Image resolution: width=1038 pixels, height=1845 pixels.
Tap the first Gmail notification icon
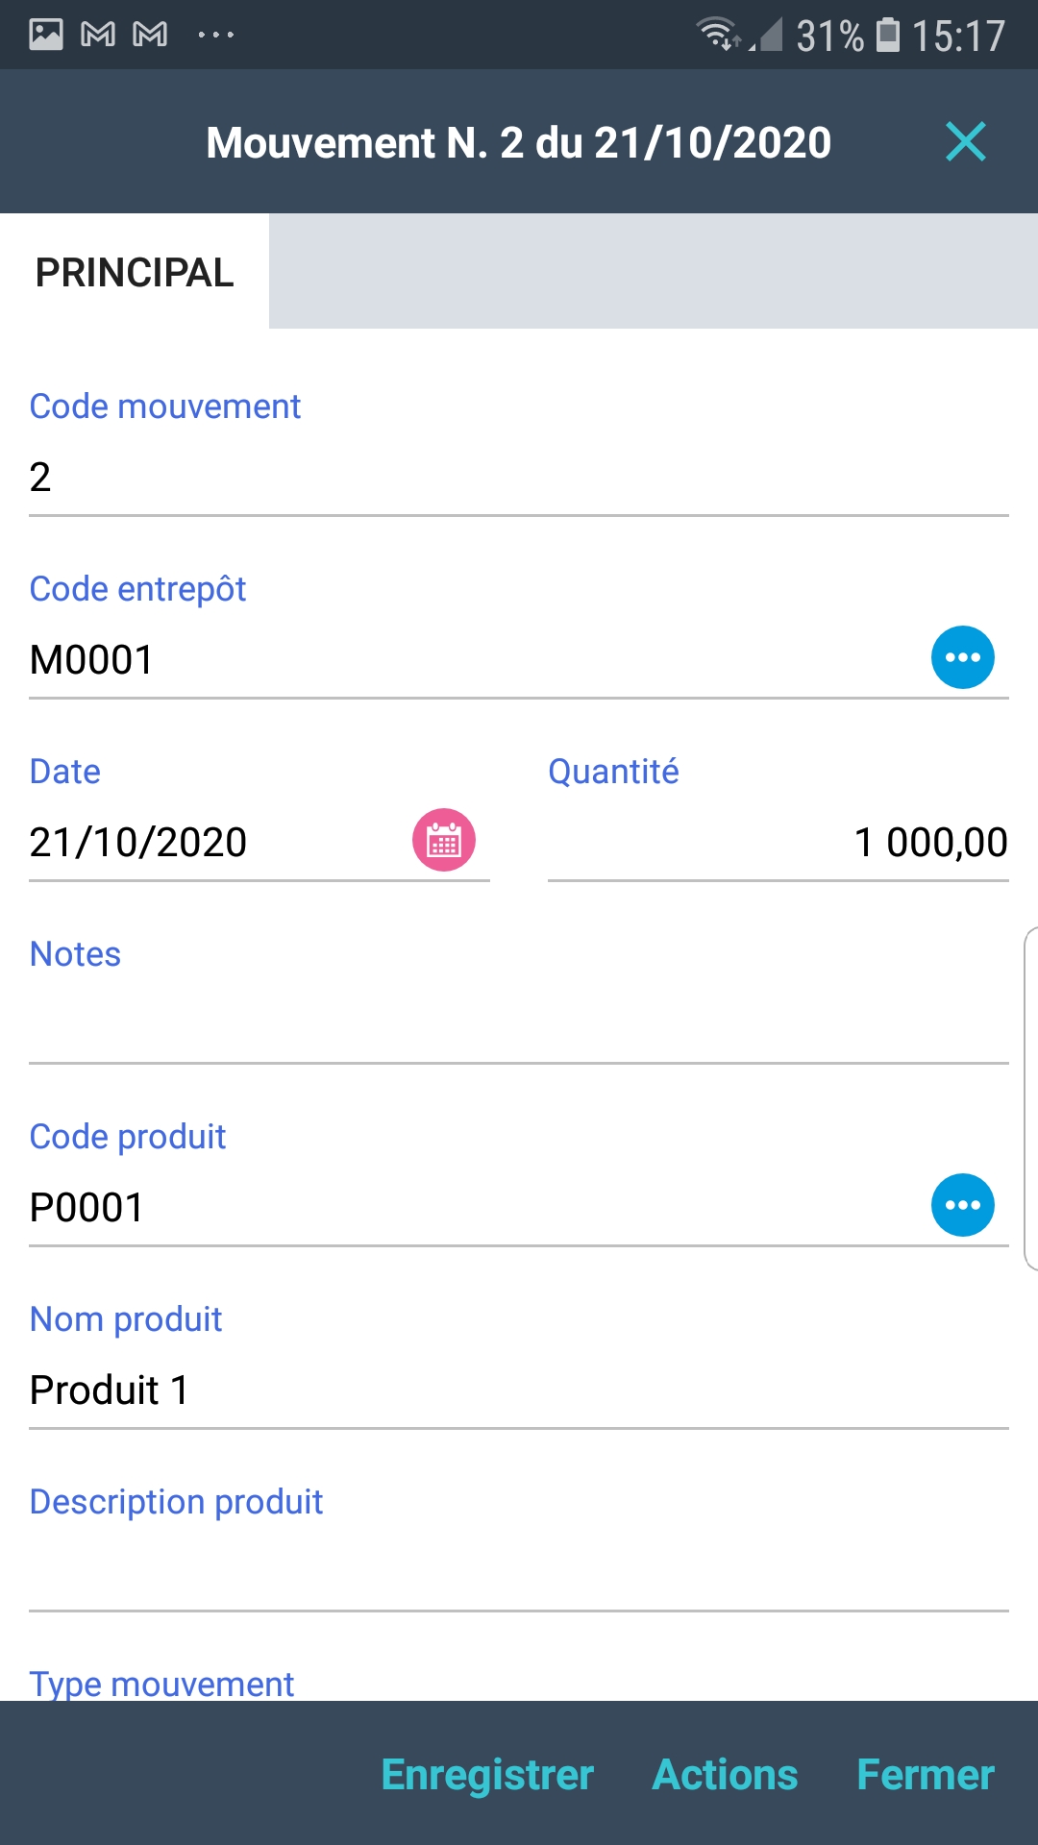[x=98, y=35]
